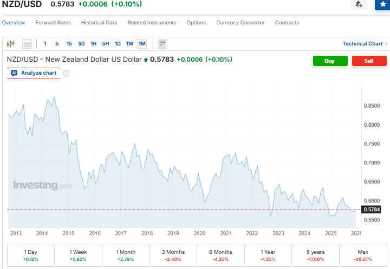Image resolution: width=390 pixels, height=269 pixels.
Task: Open the Forward Rates tab
Action: click(x=53, y=23)
